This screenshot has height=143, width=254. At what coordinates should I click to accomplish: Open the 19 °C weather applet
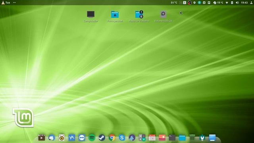tap(218, 3)
